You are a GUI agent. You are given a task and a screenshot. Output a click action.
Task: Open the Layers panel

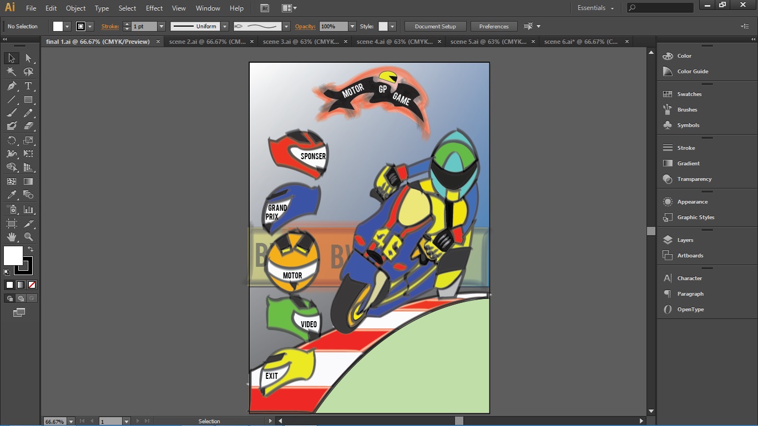(685, 240)
